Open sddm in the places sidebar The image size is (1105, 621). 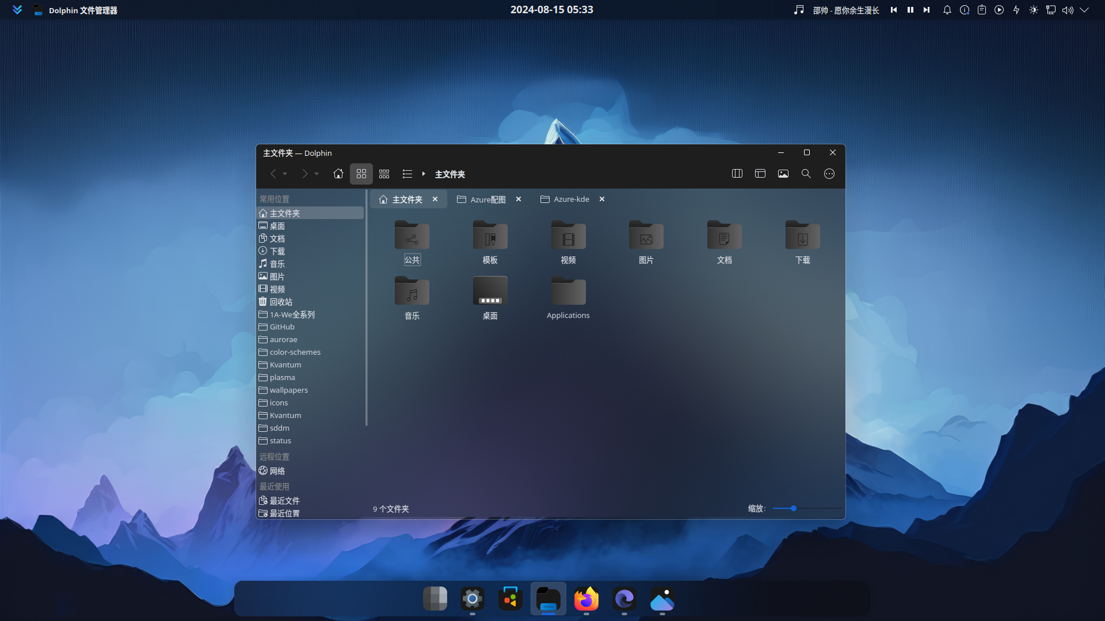click(310, 428)
